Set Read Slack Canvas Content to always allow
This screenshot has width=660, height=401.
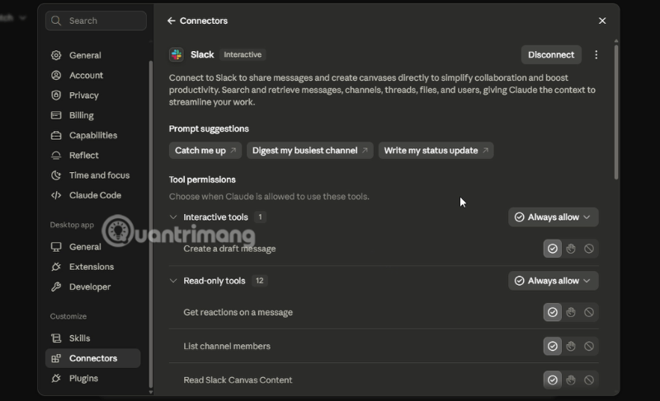pyautogui.click(x=553, y=380)
